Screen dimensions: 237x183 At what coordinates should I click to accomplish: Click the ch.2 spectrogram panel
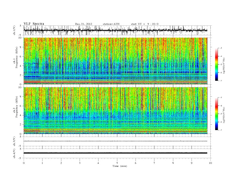tap(115, 111)
